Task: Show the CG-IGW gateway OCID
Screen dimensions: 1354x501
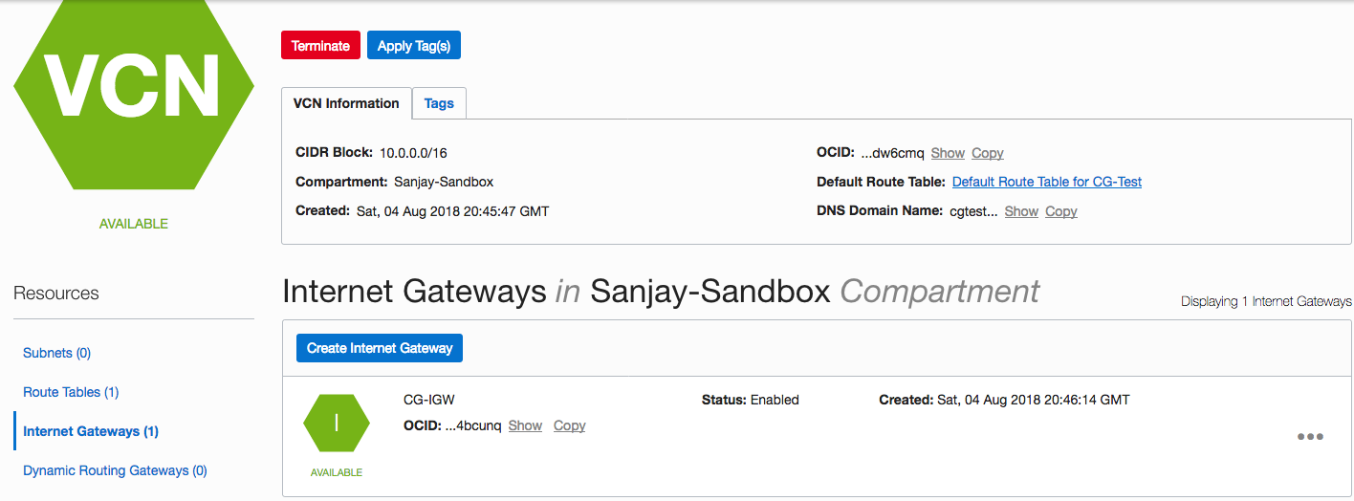Action: [x=525, y=425]
